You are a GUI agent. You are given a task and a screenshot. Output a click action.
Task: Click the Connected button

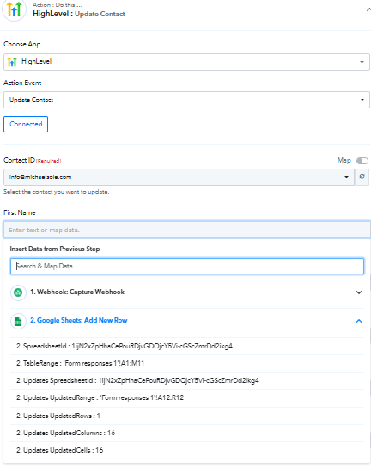(x=26, y=124)
